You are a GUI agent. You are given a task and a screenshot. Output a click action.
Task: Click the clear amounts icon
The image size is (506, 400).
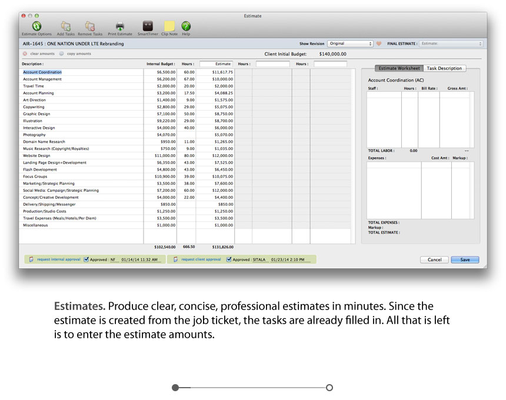(x=25, y=54)
